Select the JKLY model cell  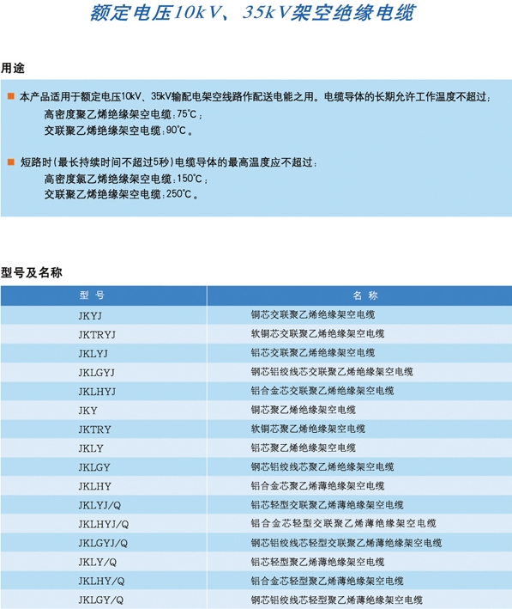pyautogui.click(x=104, y=448)
